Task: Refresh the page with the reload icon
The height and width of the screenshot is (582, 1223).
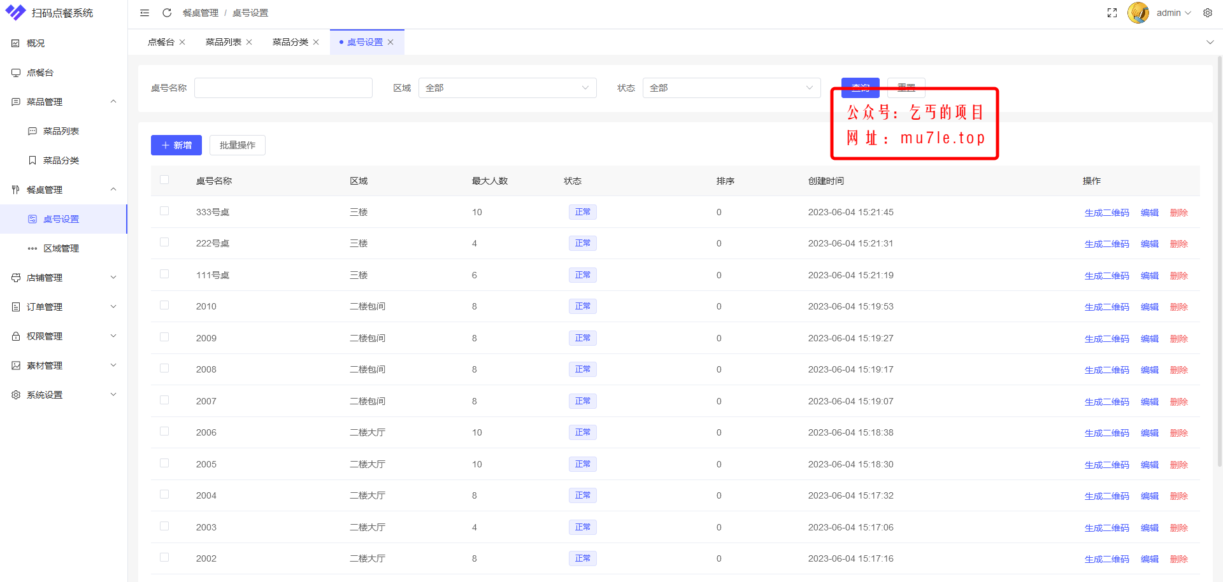Action: click(x=167, y=13)
